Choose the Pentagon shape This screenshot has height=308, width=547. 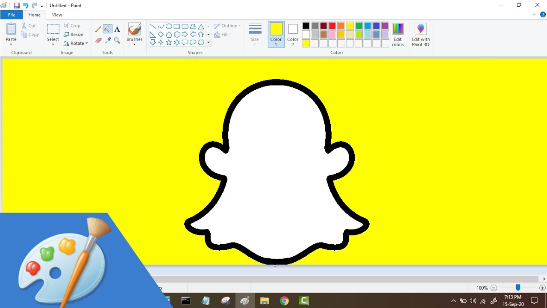pos(169,34)
